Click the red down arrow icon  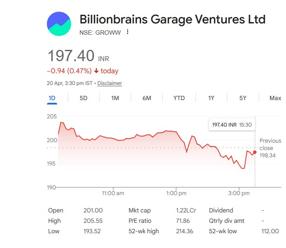pos(96,71)
